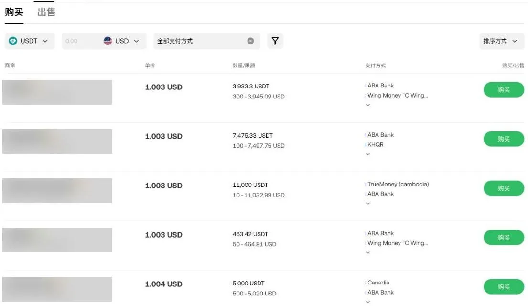Click ABA Bank in 7,475.33 USDT row
This screenshot has height=306, width=528.
(380, 135)
